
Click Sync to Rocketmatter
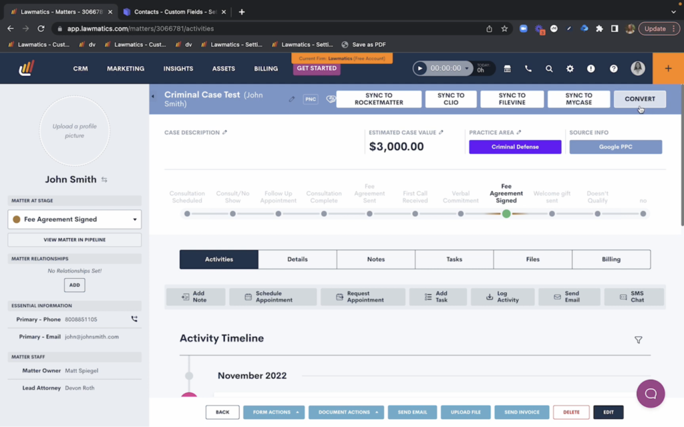[x=379, y=99]
